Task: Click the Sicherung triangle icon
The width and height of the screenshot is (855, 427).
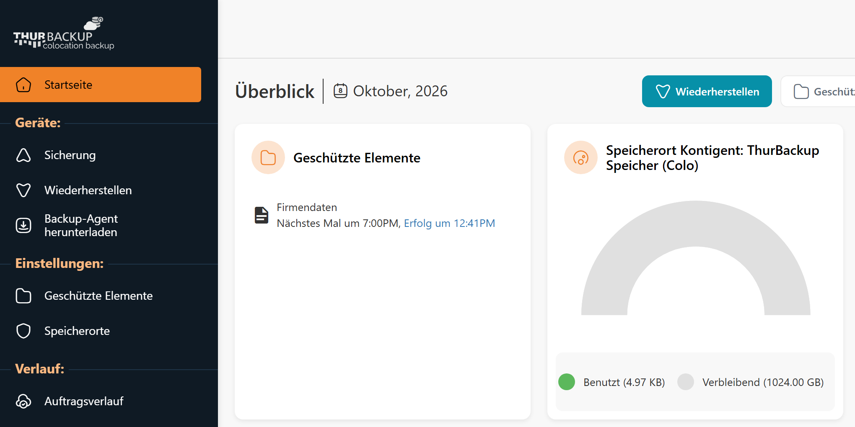Action: [23, 155]
